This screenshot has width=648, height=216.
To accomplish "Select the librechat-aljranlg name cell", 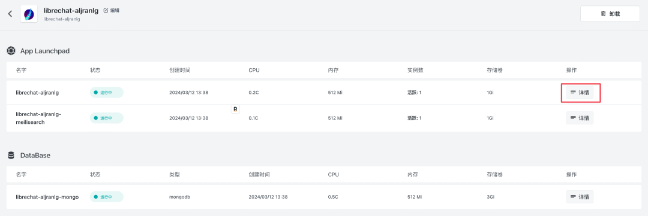I will point(37,93).
